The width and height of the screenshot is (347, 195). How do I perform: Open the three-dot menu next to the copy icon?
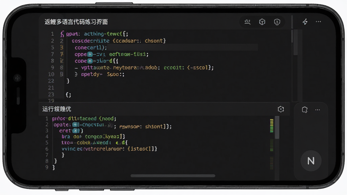point(318,110)
